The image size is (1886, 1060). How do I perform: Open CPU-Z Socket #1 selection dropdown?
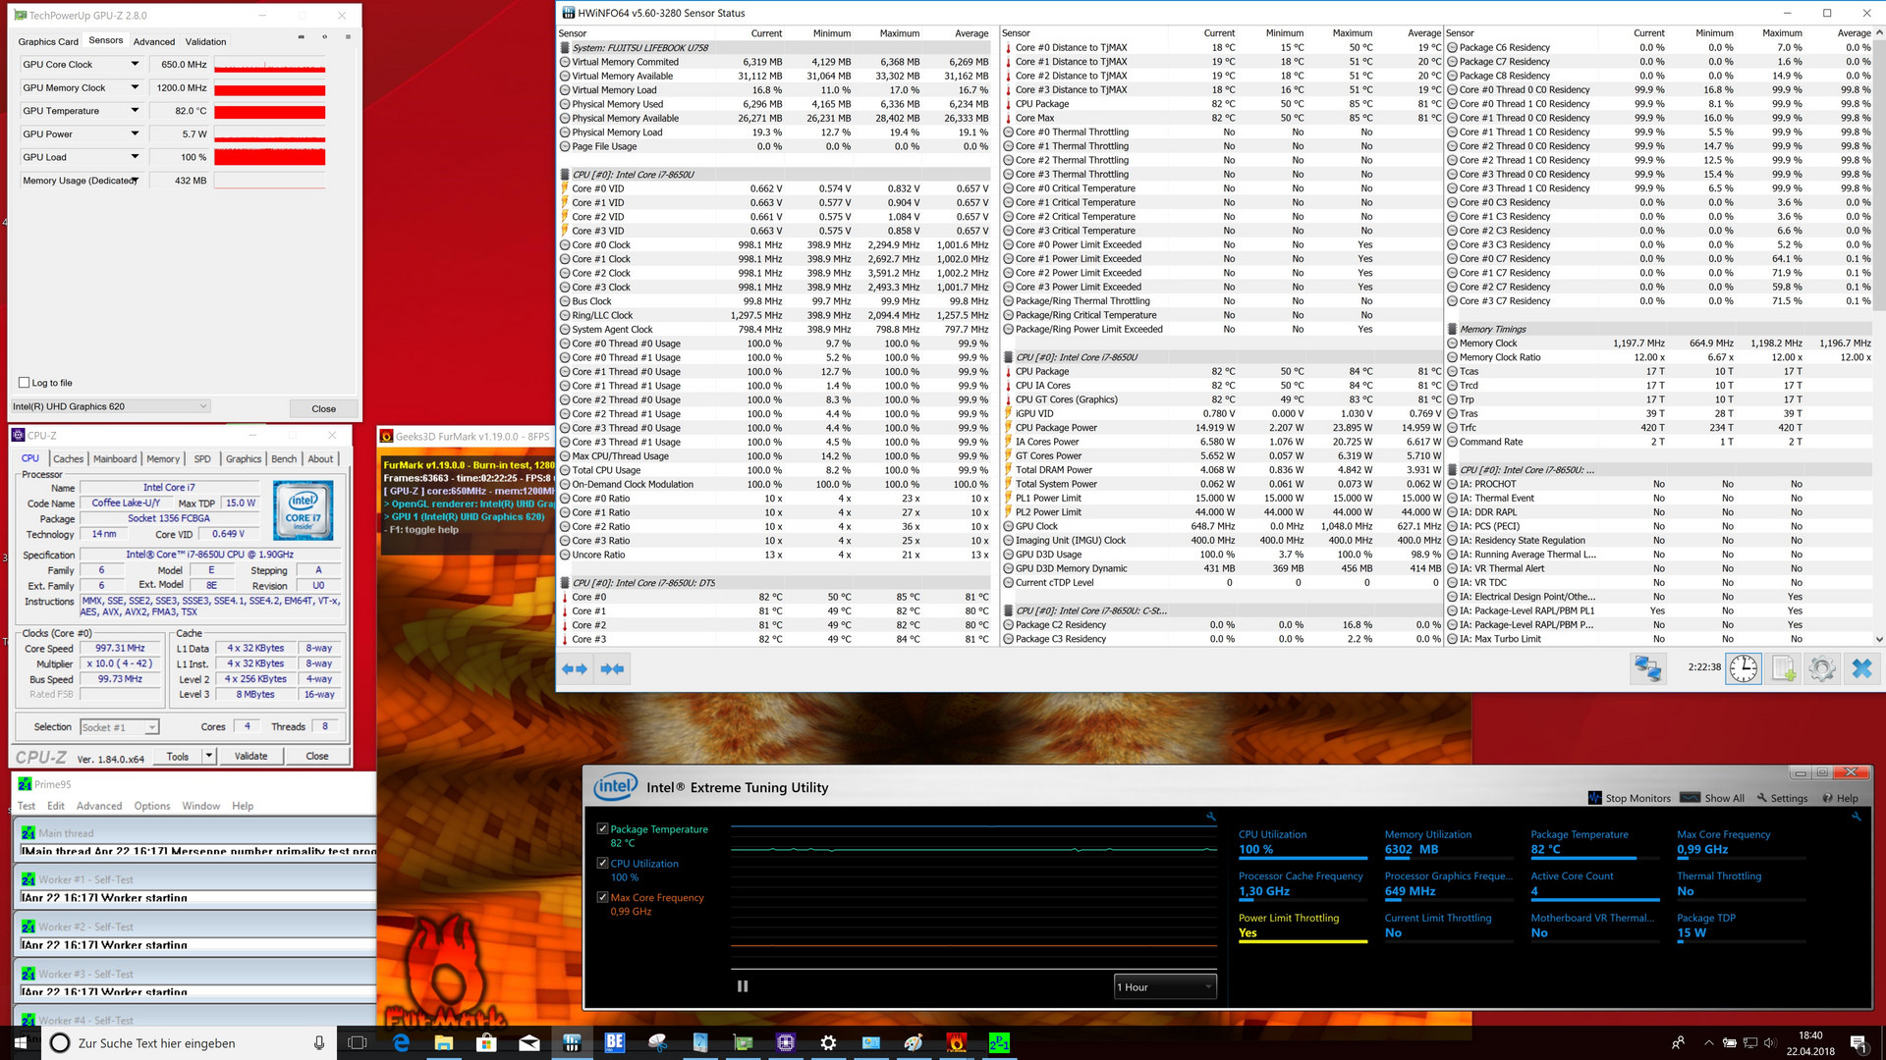pos(119,727)
